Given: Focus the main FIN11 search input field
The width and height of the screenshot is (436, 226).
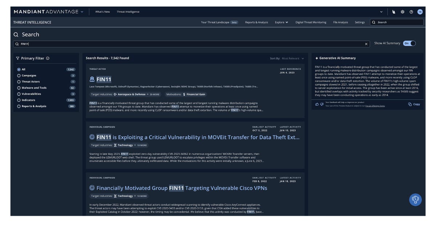Looking at the screenshot, I should tap(191, 44).
